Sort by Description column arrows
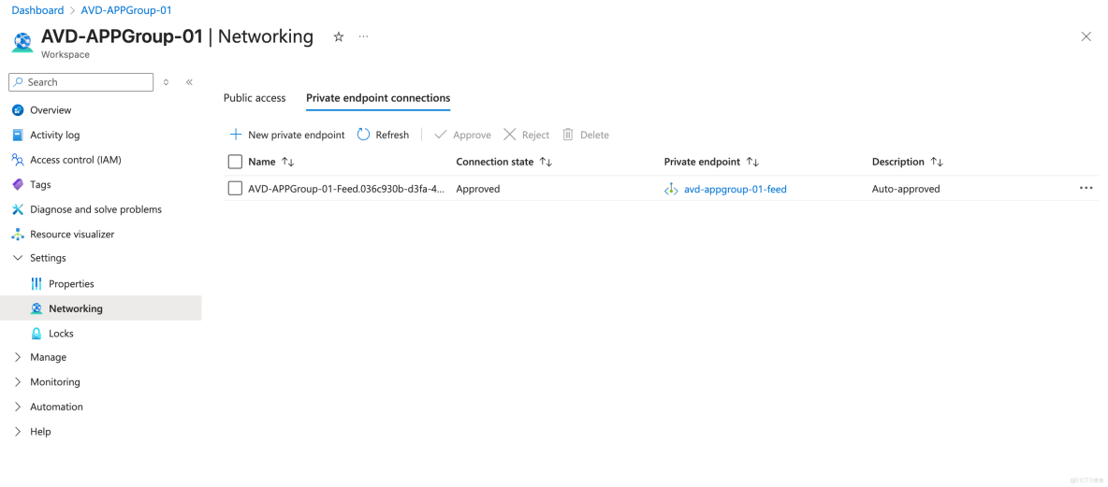 (937, 162)
